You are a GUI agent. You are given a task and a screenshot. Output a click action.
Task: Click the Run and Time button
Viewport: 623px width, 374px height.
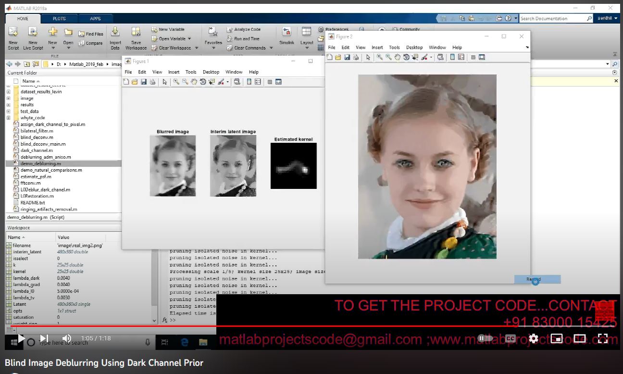[247, 39]
